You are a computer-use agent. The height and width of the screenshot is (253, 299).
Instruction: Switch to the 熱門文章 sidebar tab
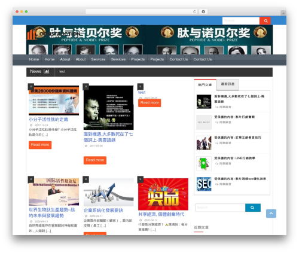click(205, 85)
